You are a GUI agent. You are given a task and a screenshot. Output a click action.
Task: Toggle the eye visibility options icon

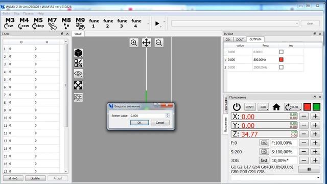[x=78, y=74]
